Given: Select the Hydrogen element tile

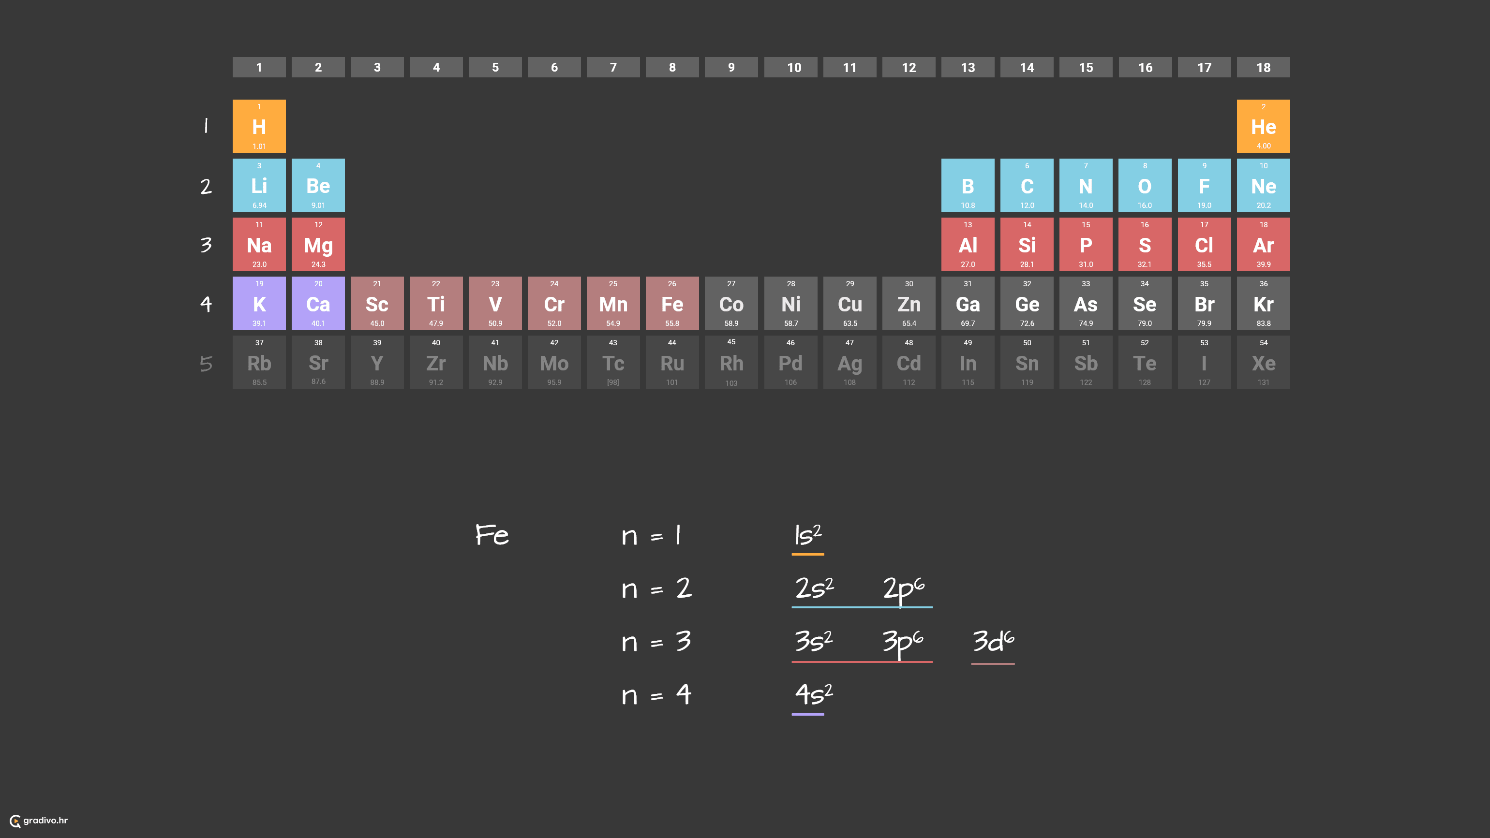Looking at the screenshot, I should pyautogui.click(x=258, y=126).
